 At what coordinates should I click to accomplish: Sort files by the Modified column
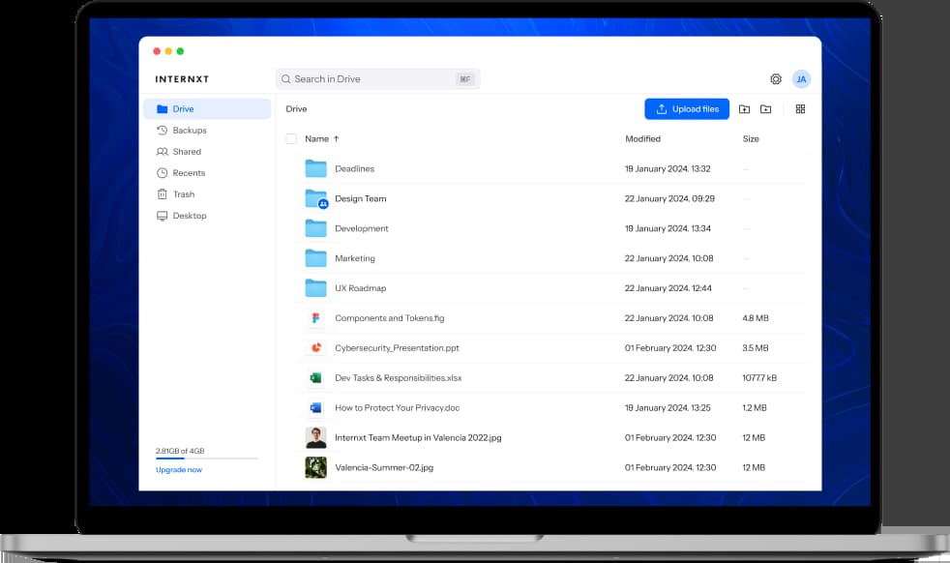642,139
